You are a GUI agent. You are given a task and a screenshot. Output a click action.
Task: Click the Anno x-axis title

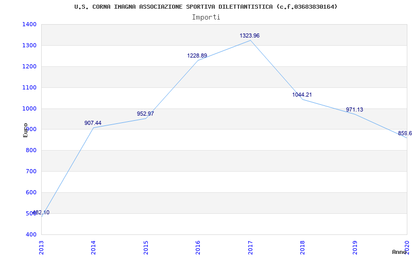399,252
